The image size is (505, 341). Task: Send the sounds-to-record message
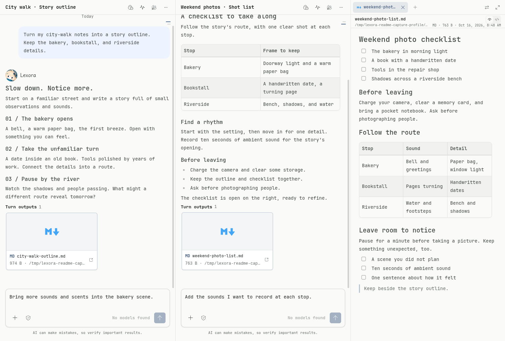pyautogui.click(x=335, y=318)
